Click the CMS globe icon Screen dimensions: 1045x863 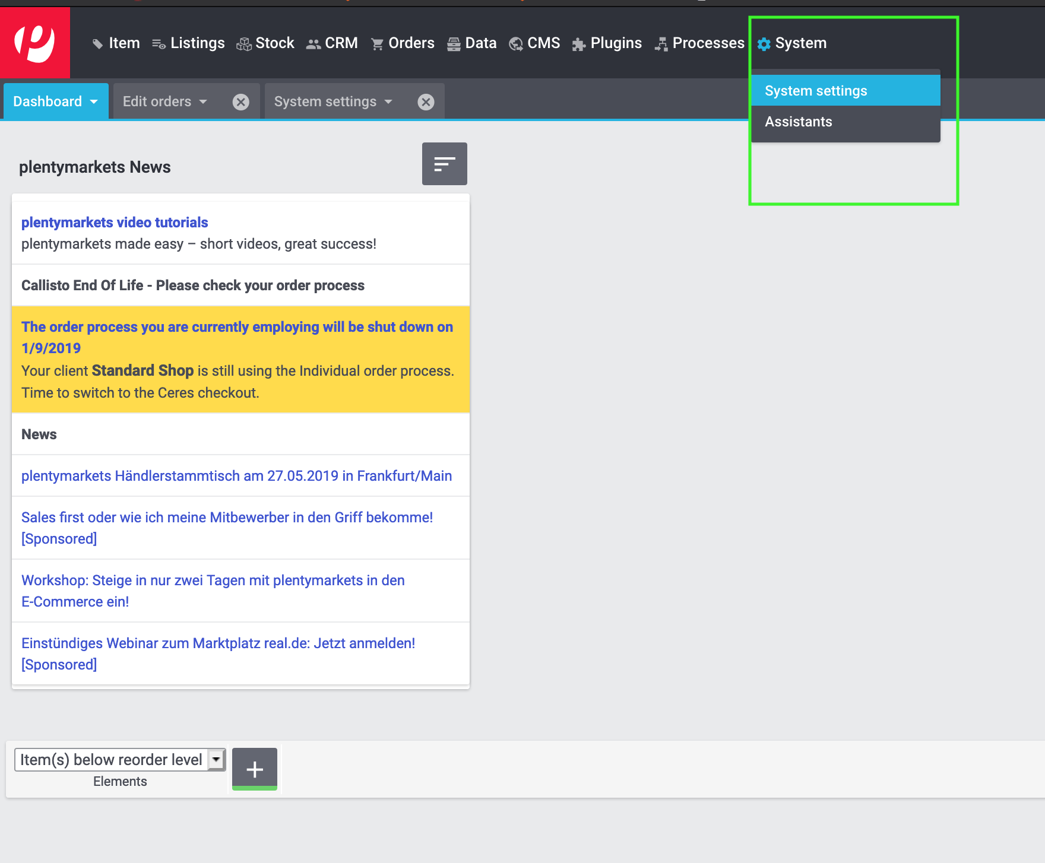pyautogui.click(x=516, y=44)
